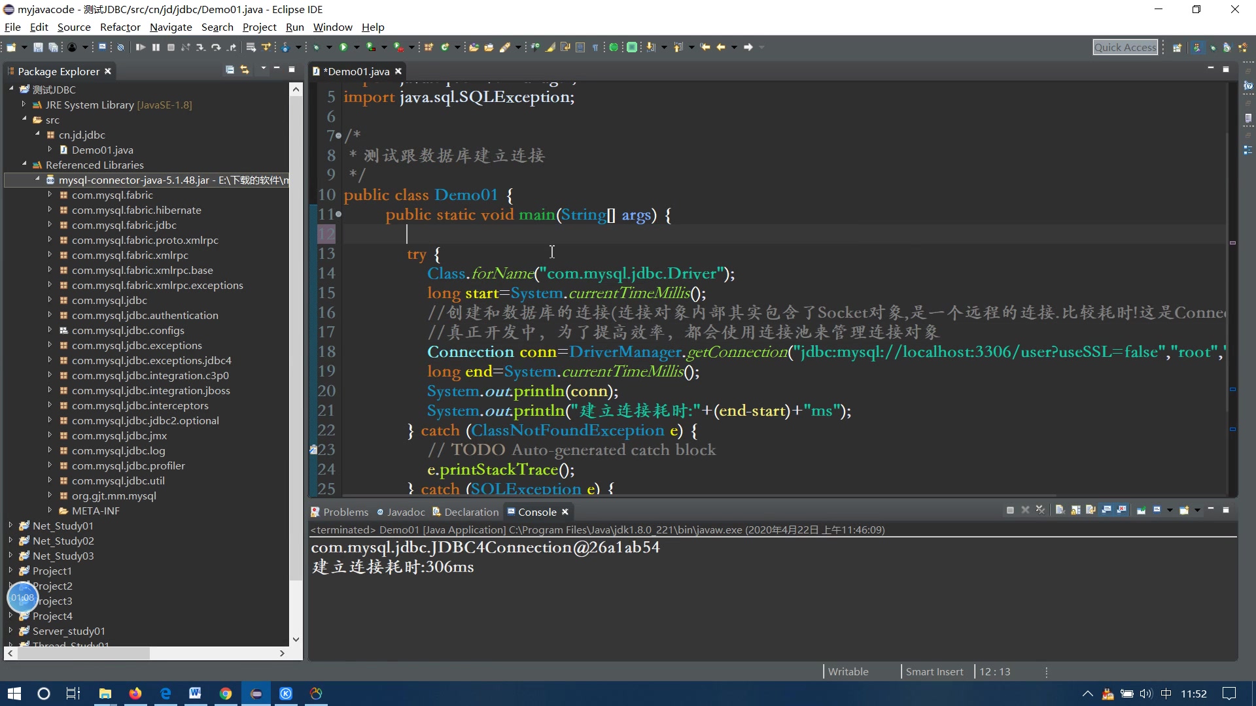Viewport: 1256px width, 706px height.
Task: Open Chrome from the Windows taskbar
Action: [x=226, y=694]
